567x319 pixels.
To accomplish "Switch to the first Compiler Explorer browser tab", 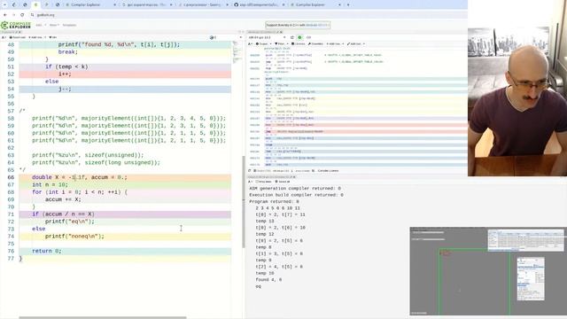I will (x=89, y=4).
